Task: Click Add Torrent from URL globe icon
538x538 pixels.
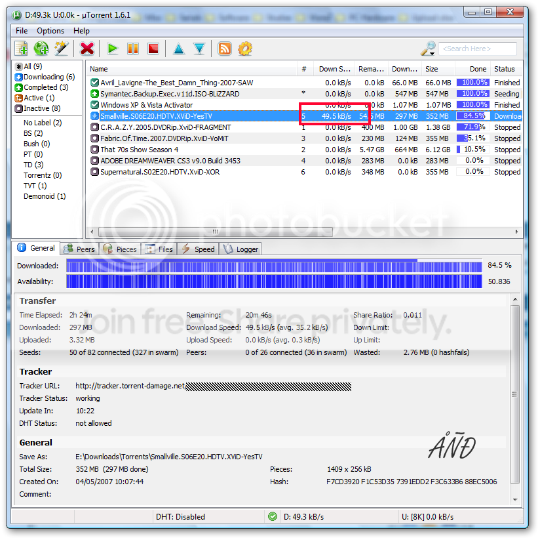Action: coord(41,49)
